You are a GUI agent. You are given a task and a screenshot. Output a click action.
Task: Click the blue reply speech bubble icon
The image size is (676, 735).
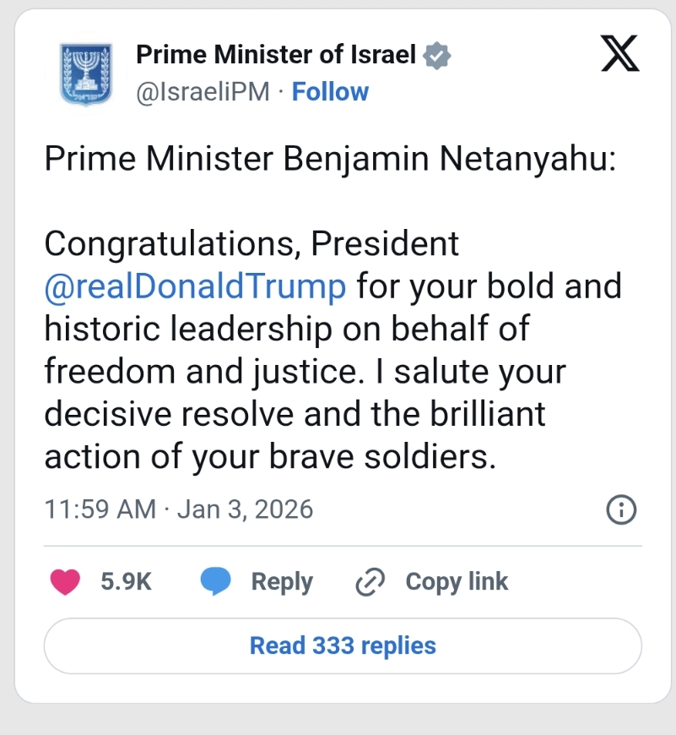pos(215,581)
